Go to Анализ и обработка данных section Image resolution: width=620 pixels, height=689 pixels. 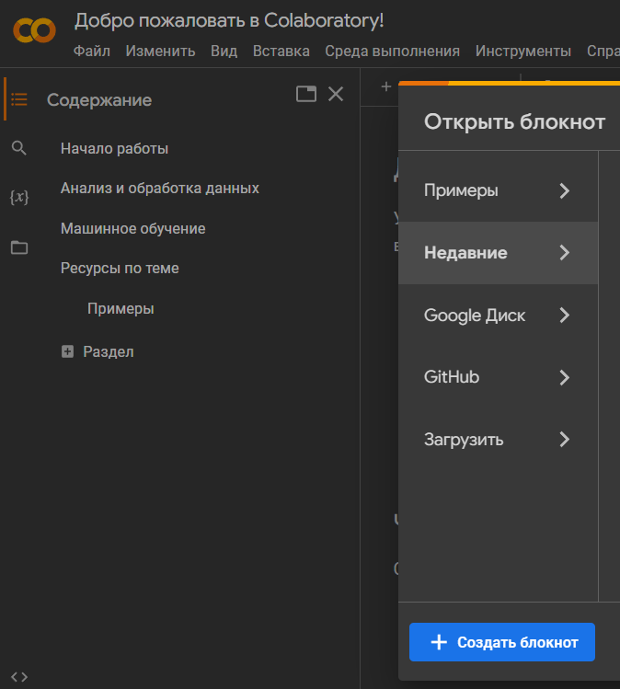pyautogui.click(x=160, y=188)
